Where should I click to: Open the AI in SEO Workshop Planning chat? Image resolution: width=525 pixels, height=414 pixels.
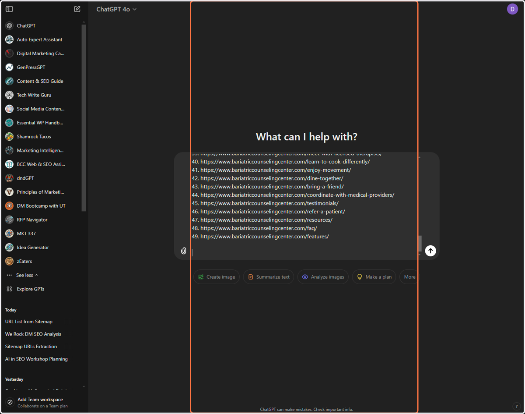[x=36, y=359]
